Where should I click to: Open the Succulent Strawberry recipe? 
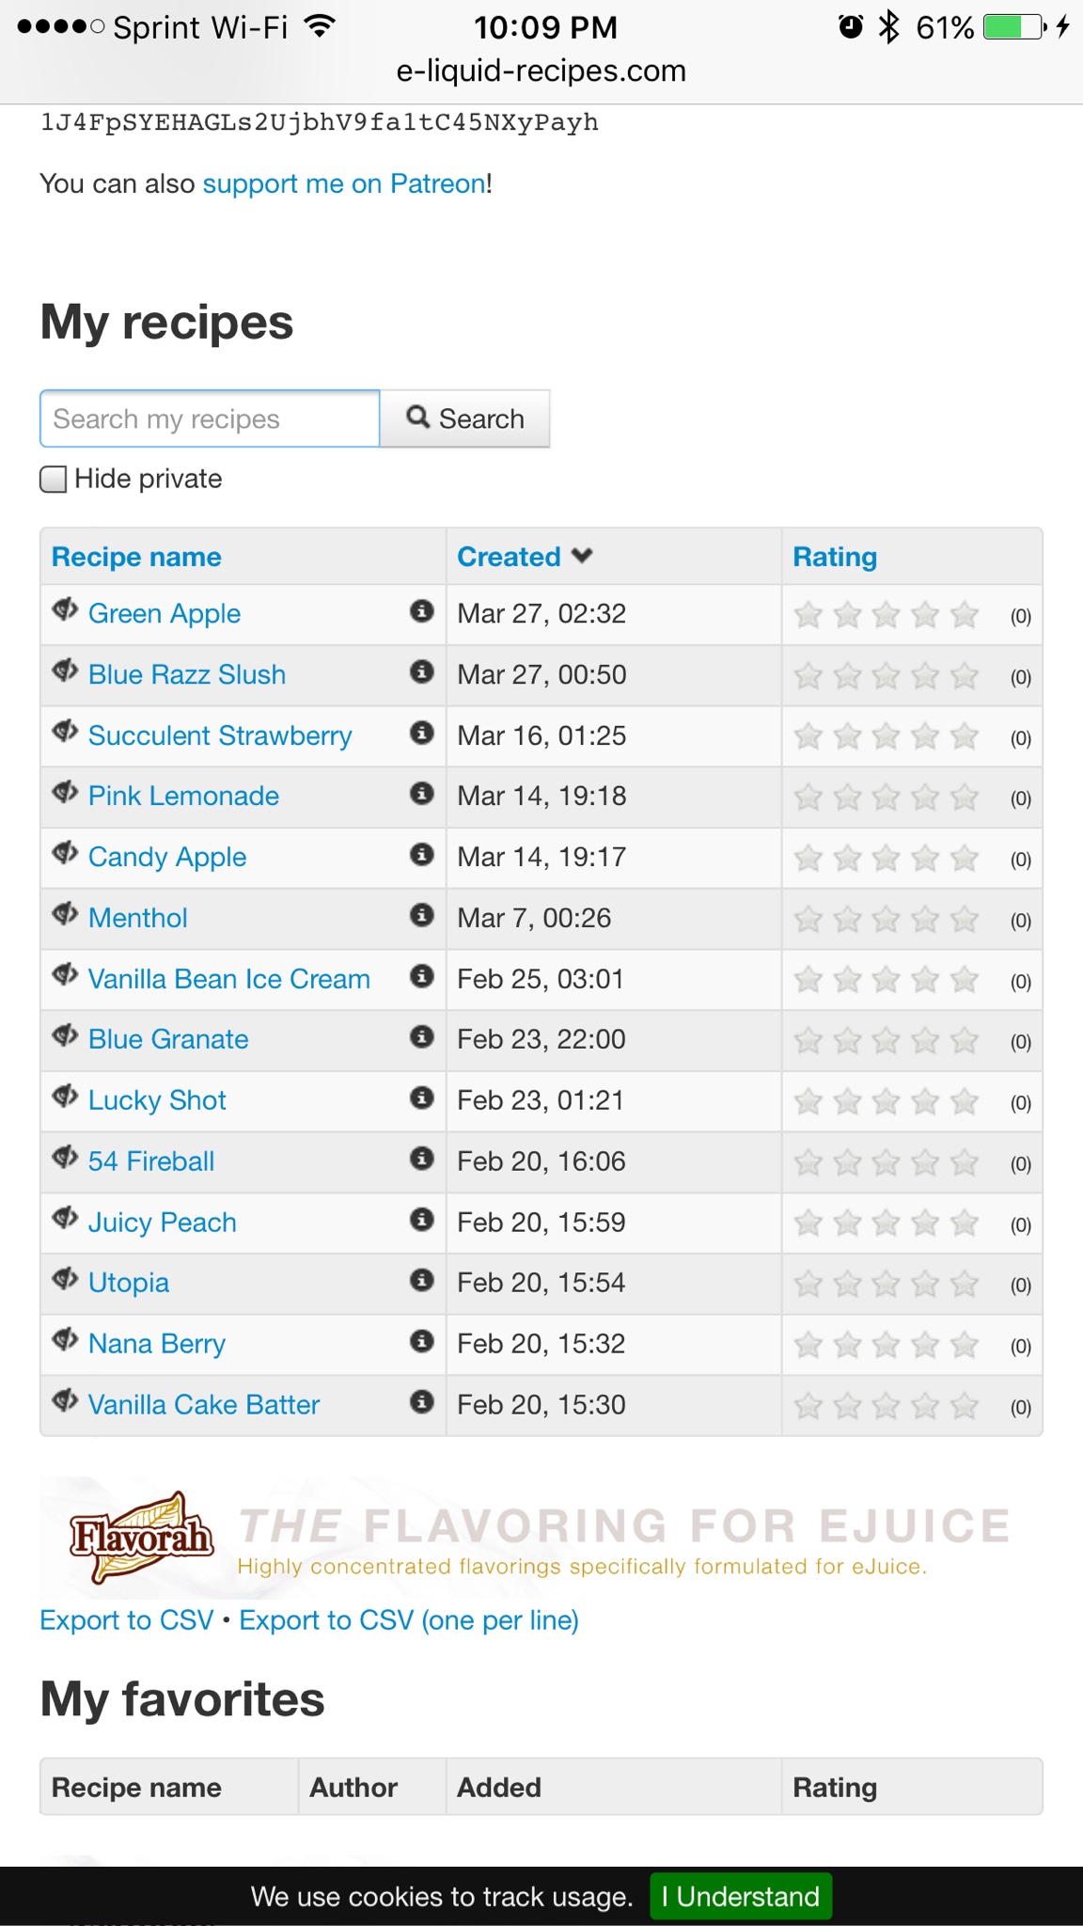pos(220,735)
